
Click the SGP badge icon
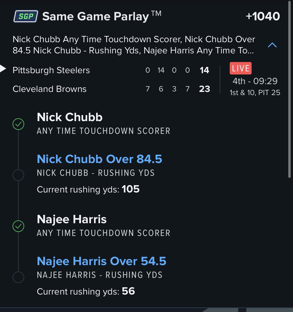tap(25, 16)
